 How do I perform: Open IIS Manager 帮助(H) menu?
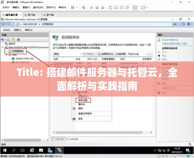(x=29, y=30)
